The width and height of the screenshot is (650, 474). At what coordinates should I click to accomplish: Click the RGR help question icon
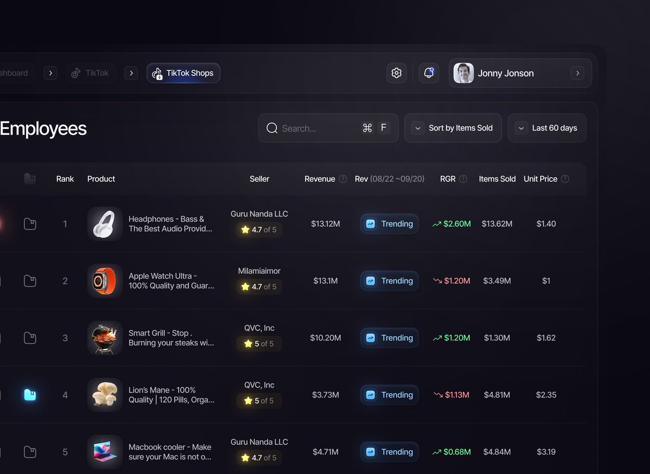pyautogui.click(x=463, y=179)
